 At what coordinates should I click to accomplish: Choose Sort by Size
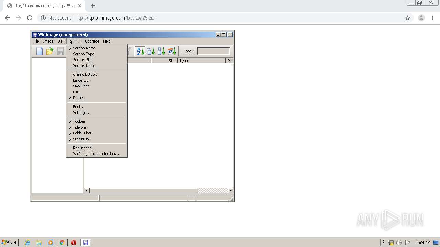[x=97, y=60]
